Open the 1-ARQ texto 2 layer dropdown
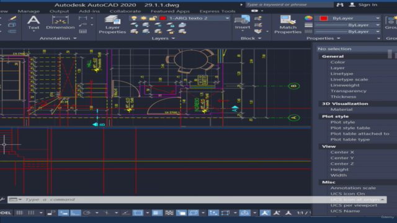Viewport: 397px width, 223px height. (227, 18)
